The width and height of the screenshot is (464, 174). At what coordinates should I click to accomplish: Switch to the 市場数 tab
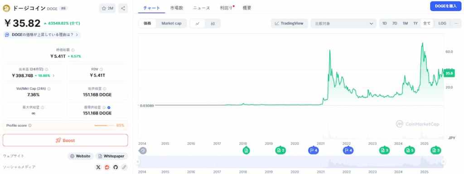[177, 8]
